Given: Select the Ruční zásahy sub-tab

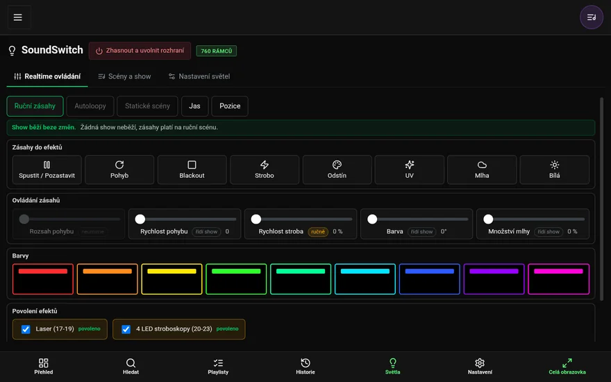Looking at the screenshot, I should [x=35, y=106].
